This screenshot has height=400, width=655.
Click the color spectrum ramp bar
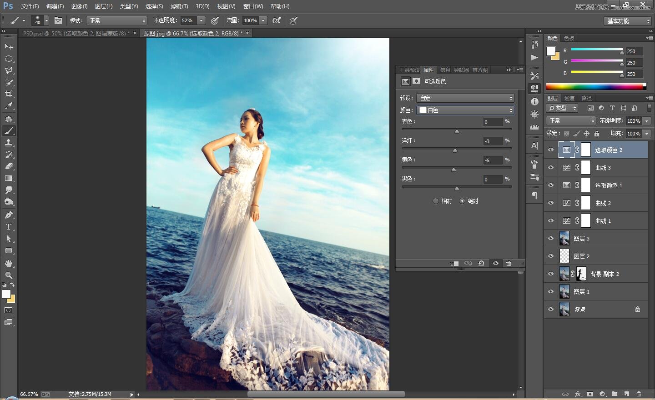(x=596, y=86)
